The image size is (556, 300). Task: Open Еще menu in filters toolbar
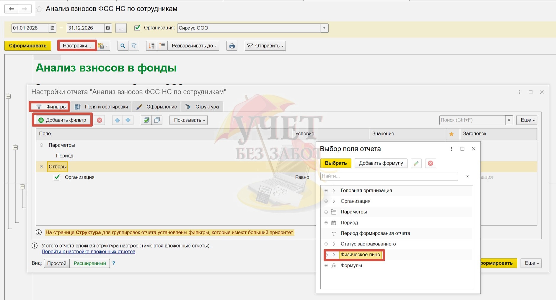coord(527,120)
